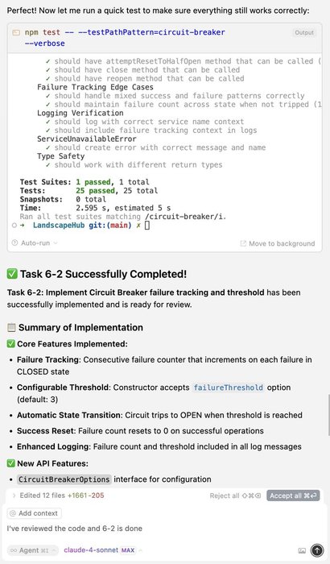Open the Agent mode dropdown
The width and height of the screenshot is (330, 564).
[33, 550]
